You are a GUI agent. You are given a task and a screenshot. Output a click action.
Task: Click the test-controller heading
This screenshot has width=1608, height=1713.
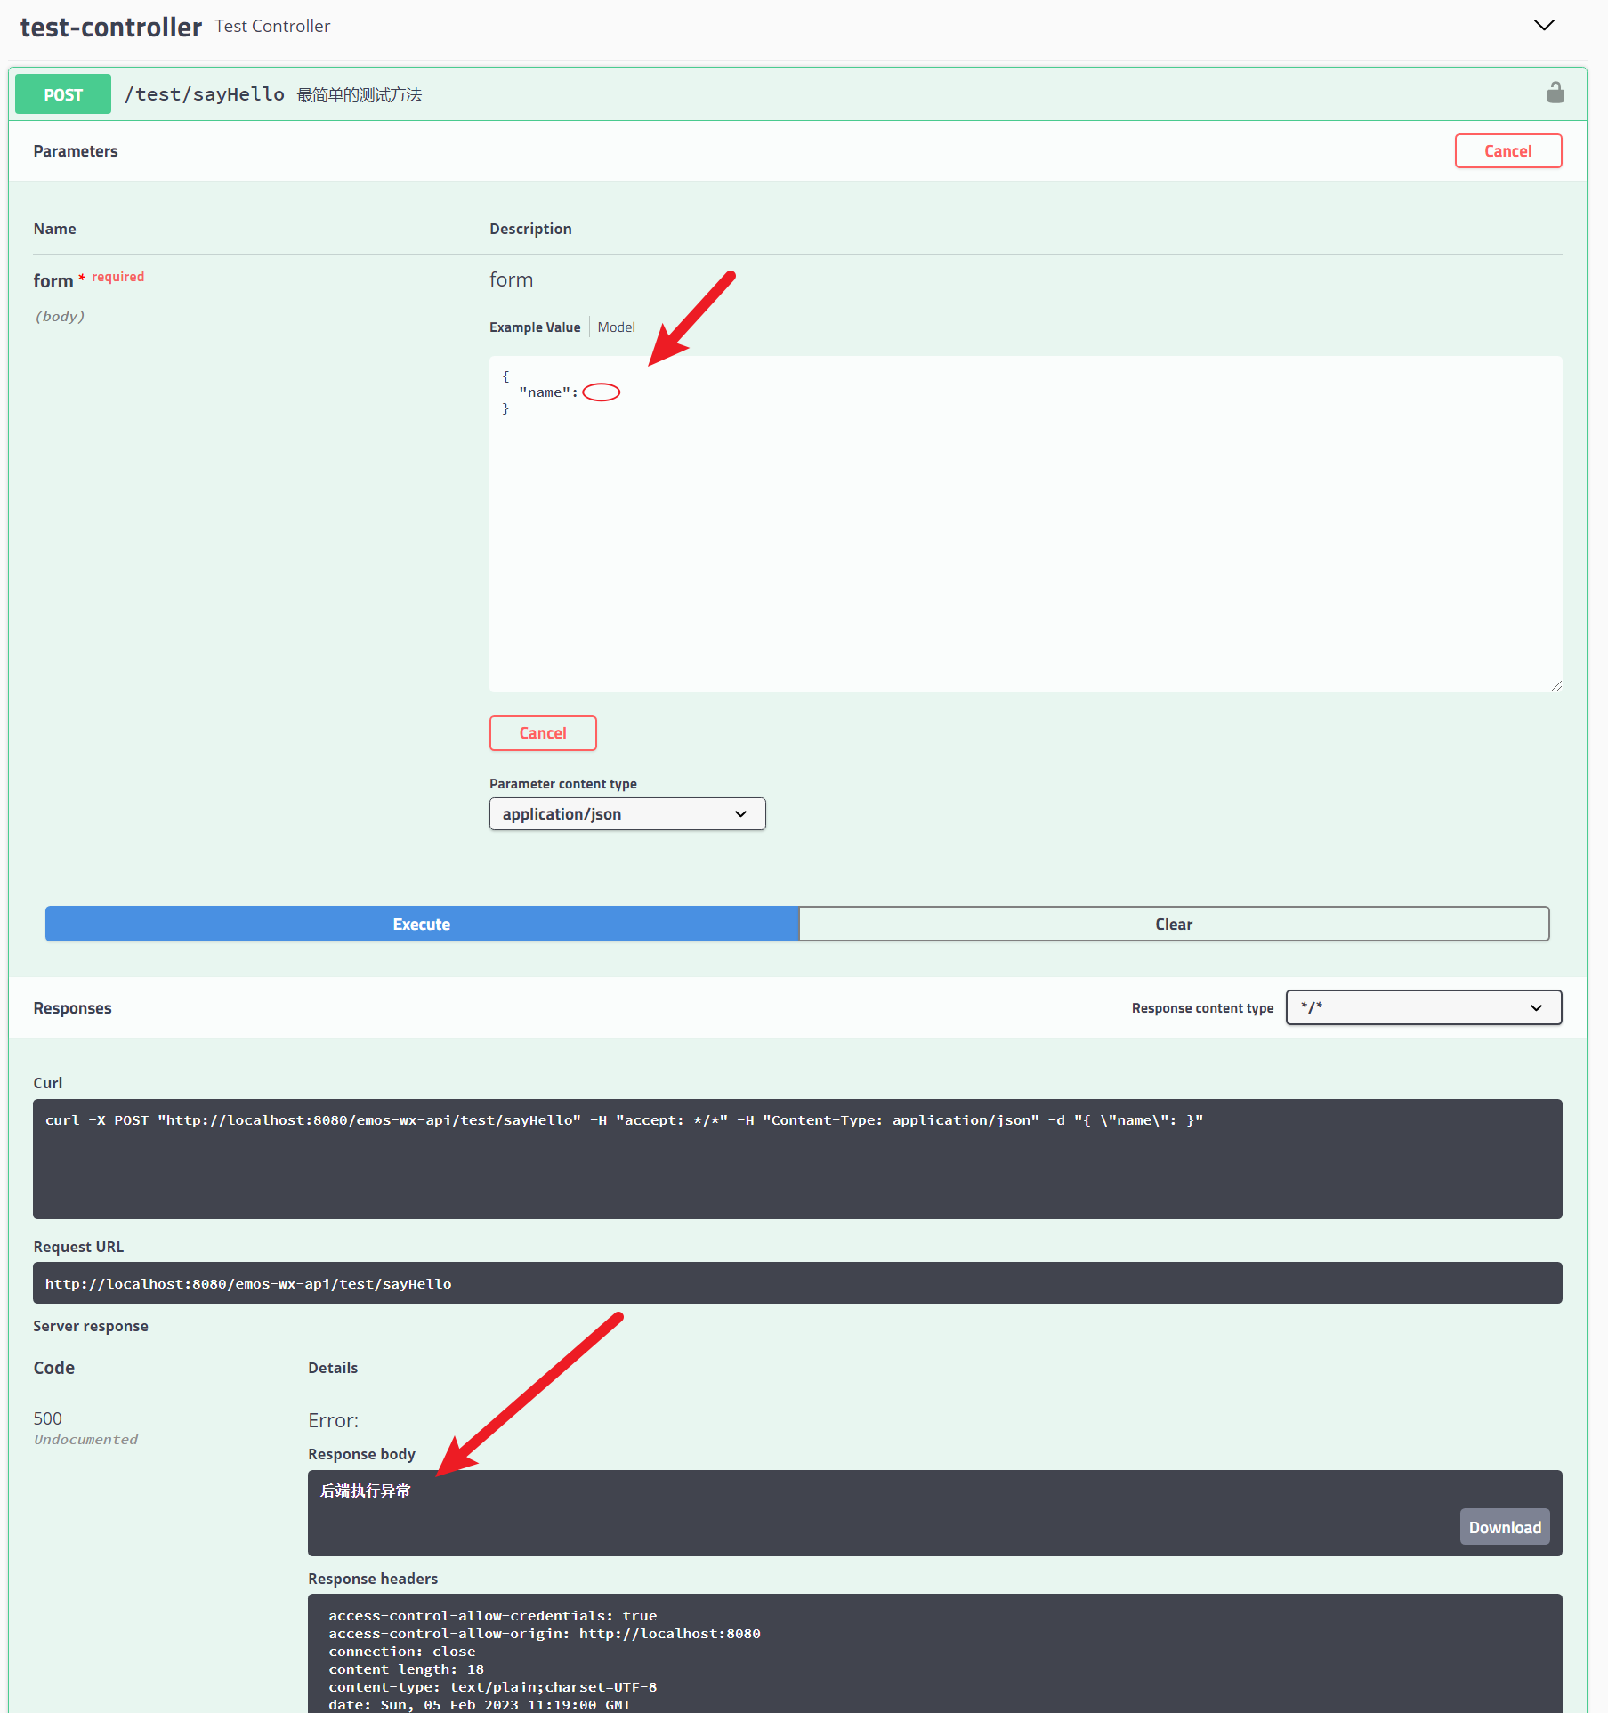110,27
